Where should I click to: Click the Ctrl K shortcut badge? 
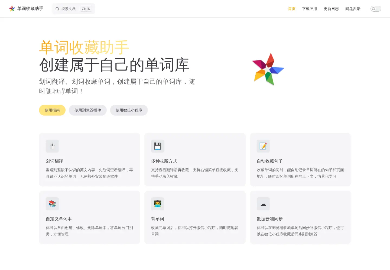(x=86, y=9)
